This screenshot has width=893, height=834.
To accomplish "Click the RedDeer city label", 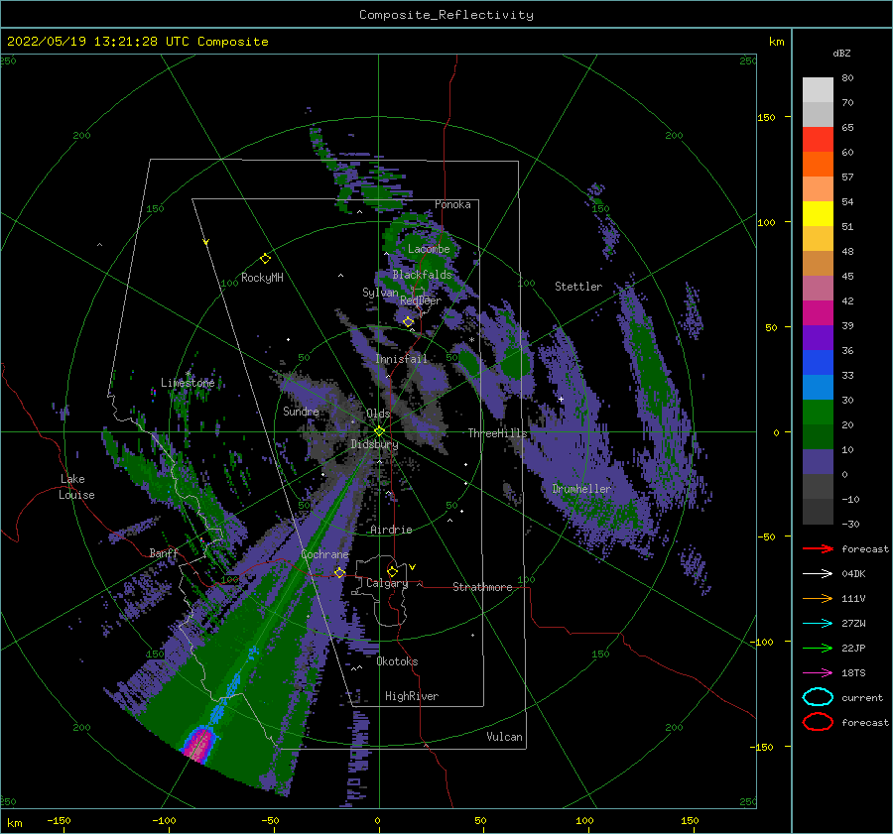I will point(421,300).
